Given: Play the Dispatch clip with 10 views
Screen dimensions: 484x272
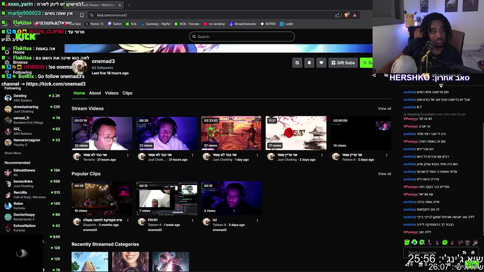Looking at the screenshot, I should [x=102, y=198].
